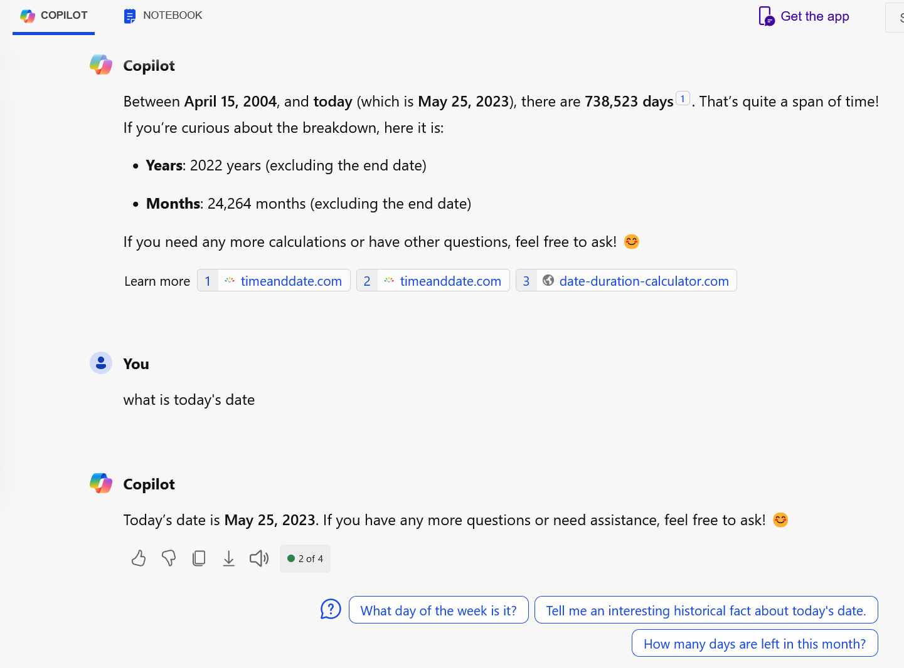This screenshot has height=668, width=904.
Task: Click the question mark suggestions icon
Action: 331,609
